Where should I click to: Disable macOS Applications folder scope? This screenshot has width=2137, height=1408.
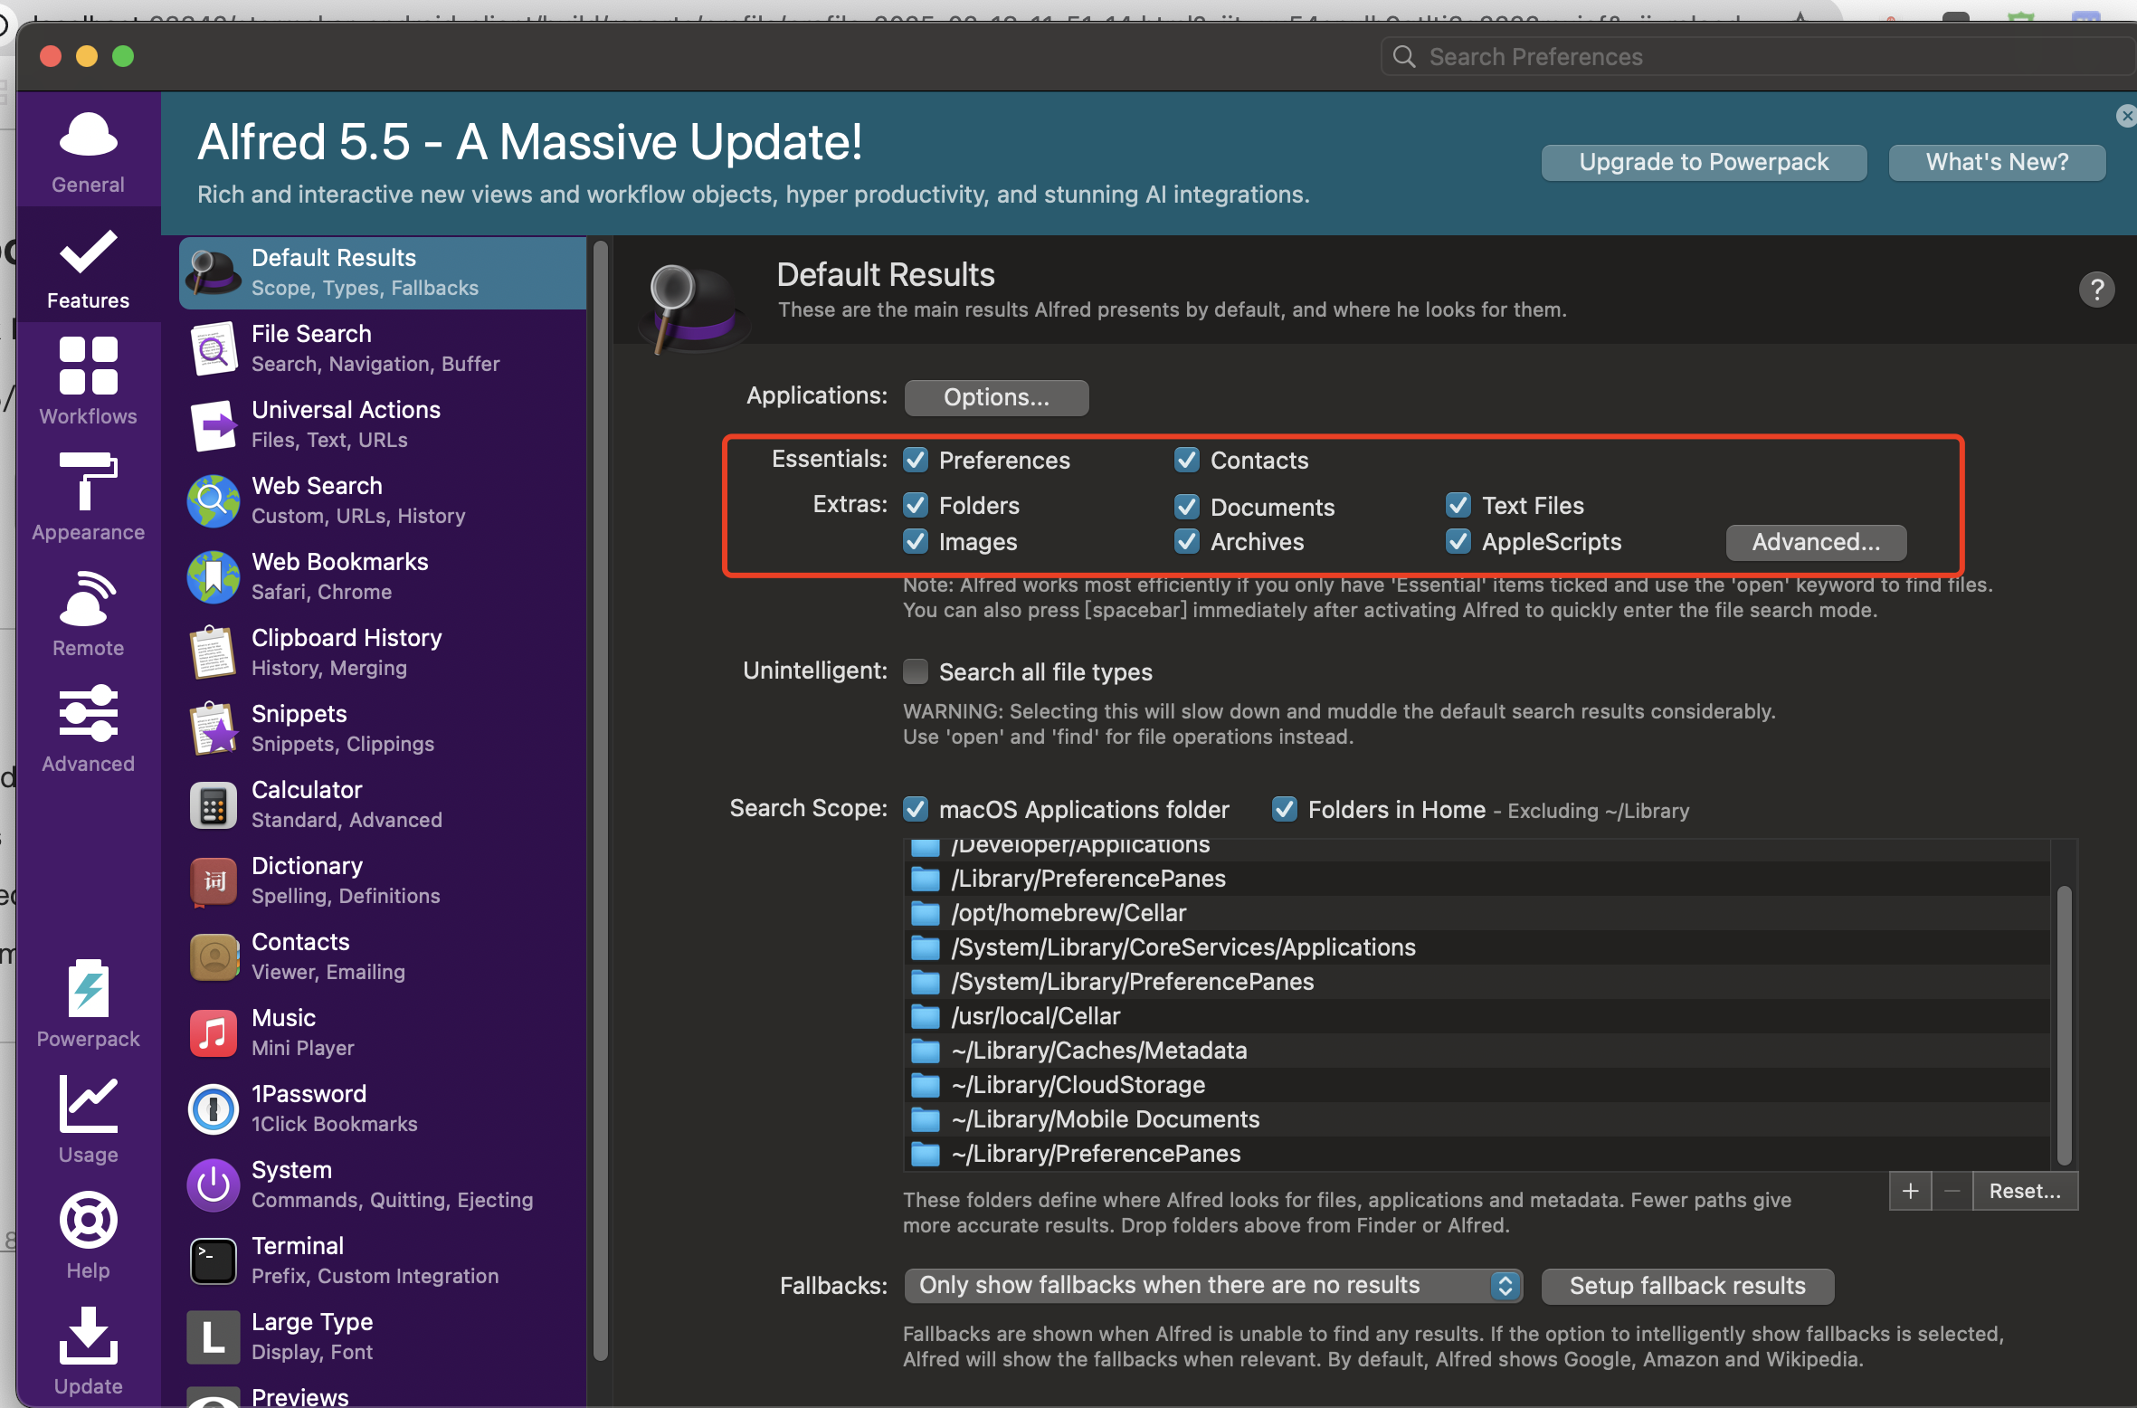tap(916, 809)
